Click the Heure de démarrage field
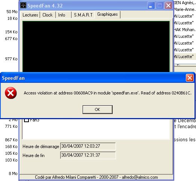This screenshot has height=181, width=196. [x=88, y=146]
